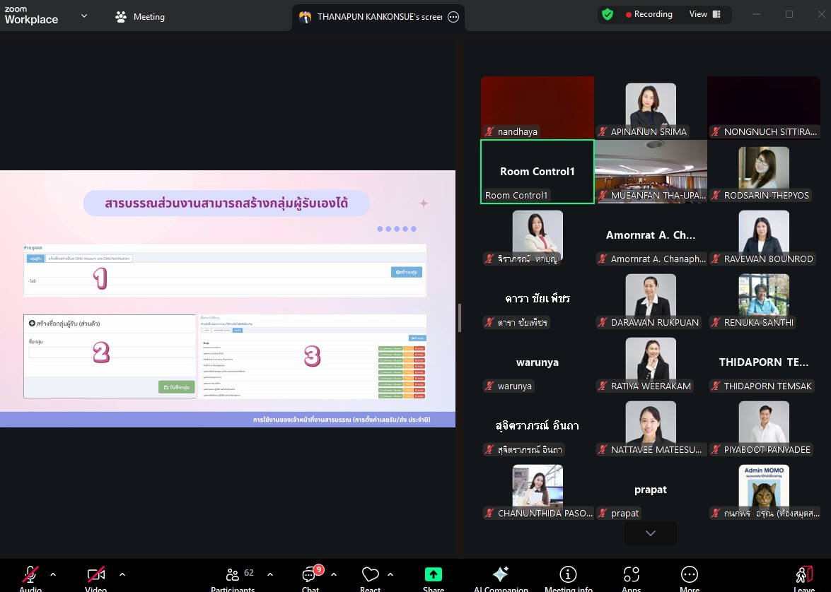Select APINANUN SRIMA video tile

pos(650,107)
